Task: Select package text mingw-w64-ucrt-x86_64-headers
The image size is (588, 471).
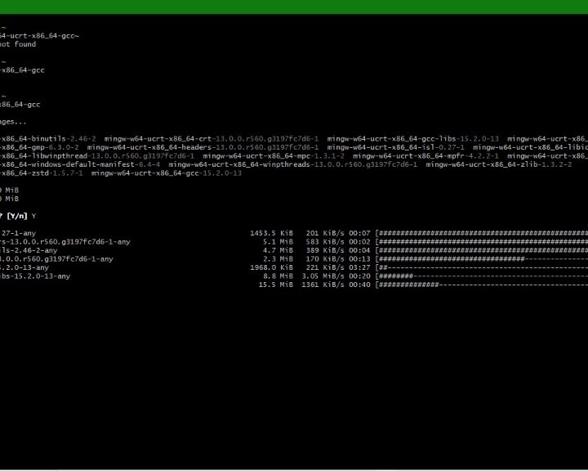Action: click(149, 148)
